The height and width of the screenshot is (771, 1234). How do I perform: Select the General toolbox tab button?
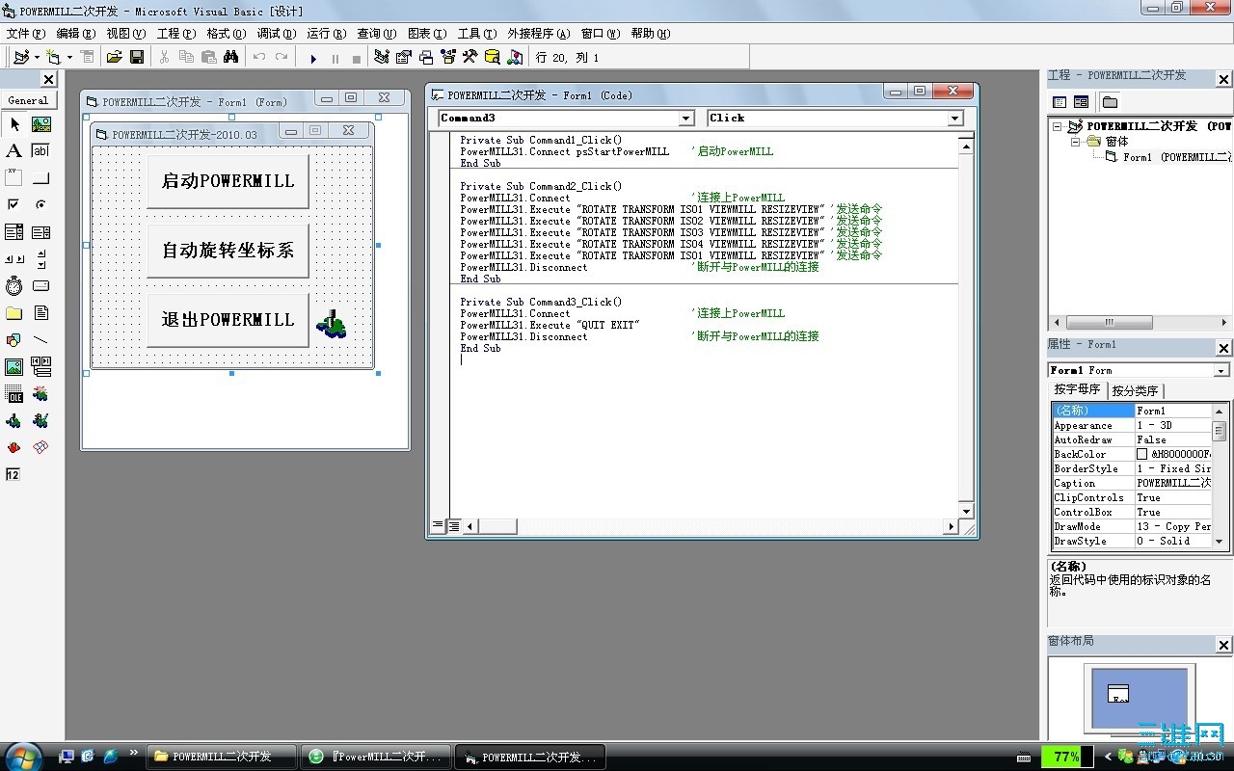[28, 100]
